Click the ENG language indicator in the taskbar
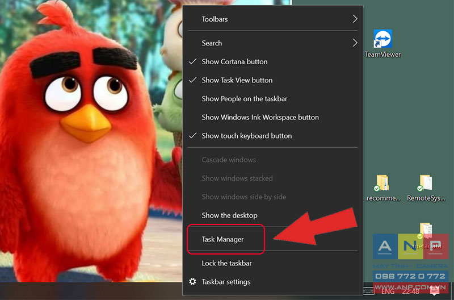Screen dimensions: 454x300 [x=388, y=291]
